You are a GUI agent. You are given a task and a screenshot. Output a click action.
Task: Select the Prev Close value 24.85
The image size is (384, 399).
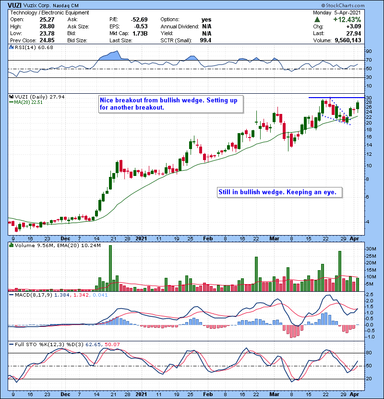pyautogui.click(x=47, y=40)
